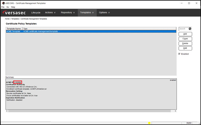Click the Versasec logo
The image size is (201, 125).
coord(14,13)
